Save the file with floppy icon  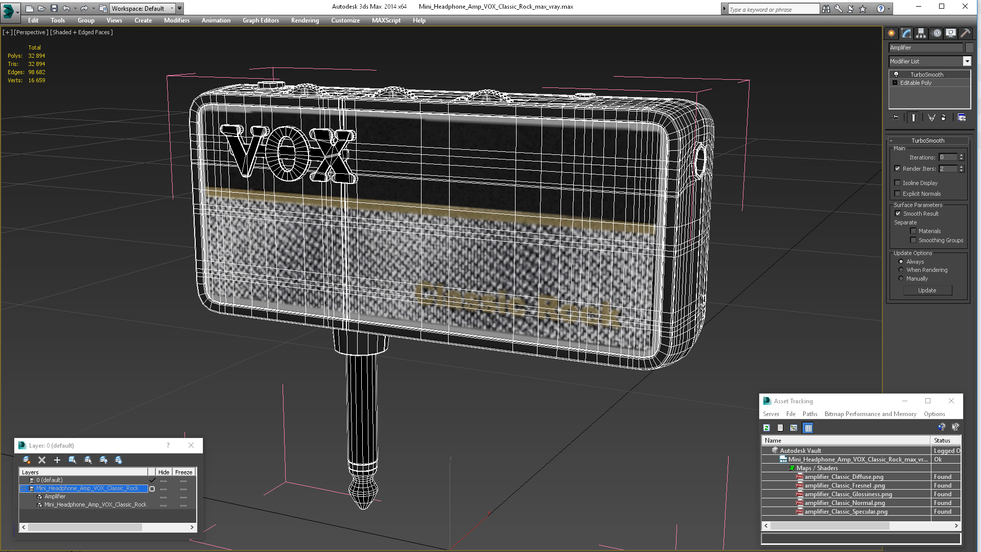[54, 8]
